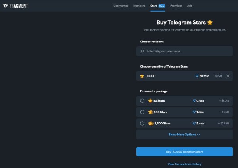Open View Transactions History link

(x=184, y=164)
